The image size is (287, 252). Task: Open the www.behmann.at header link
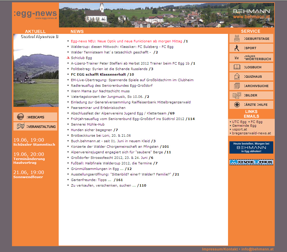[251, 17]
